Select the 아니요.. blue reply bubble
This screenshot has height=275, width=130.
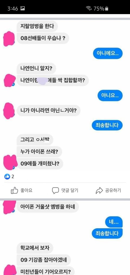110,95
